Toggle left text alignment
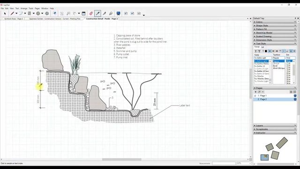The image size is (300, 169). click(270, 51)
